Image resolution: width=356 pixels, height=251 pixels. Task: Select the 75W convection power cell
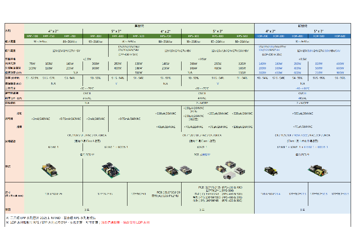click(x=32, y=64)
